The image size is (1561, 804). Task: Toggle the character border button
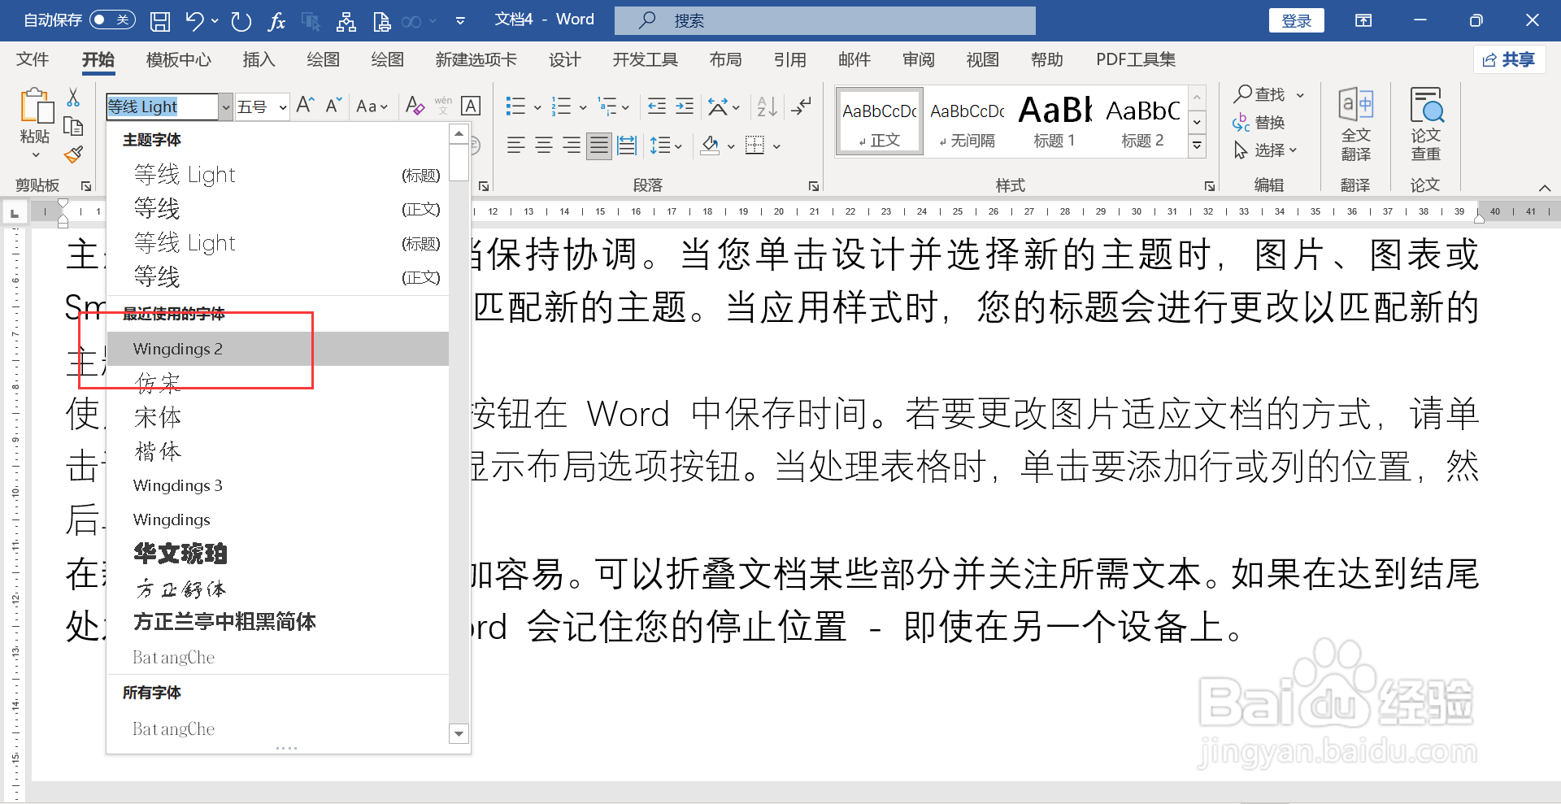[x=471, y=106]
